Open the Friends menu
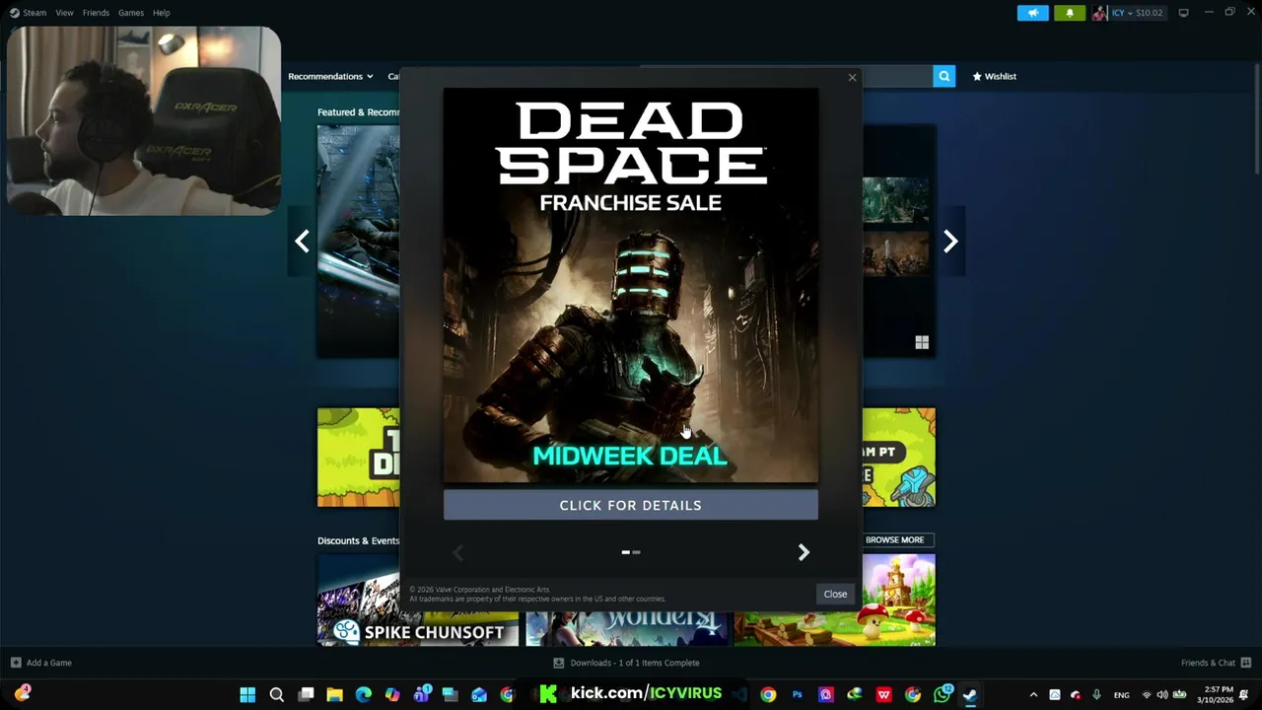The image size is (1262, 710). (96, 13)
